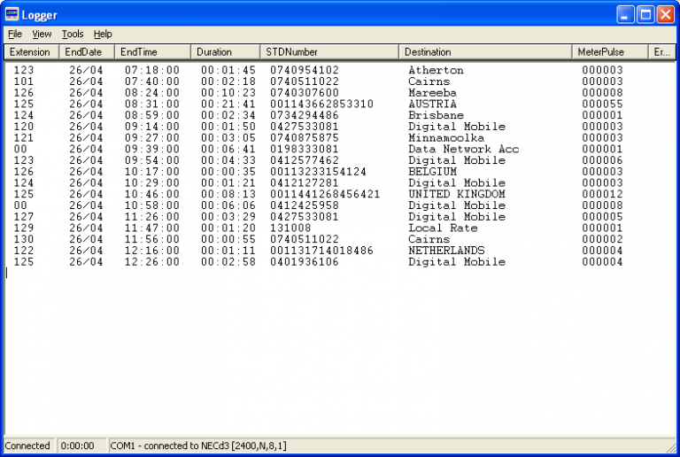
Task: Click the STDNumber column header
Action: (x=328, y=52)
